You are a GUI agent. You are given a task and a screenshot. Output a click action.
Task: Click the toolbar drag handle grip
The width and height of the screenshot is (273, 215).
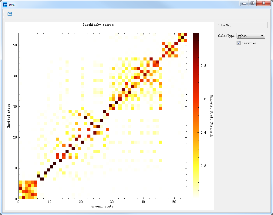[4, 14]
